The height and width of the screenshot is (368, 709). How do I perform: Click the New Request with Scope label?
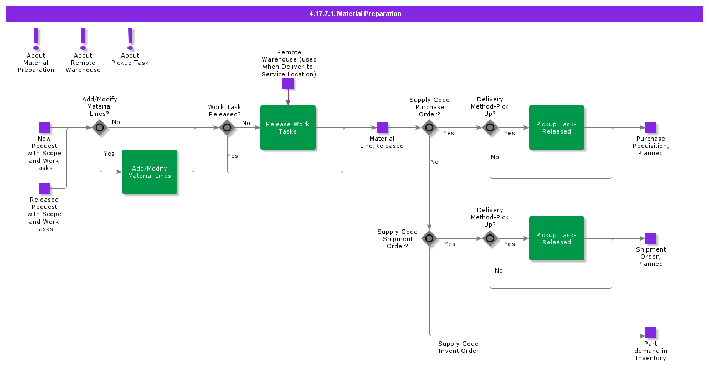pos(44,154)
